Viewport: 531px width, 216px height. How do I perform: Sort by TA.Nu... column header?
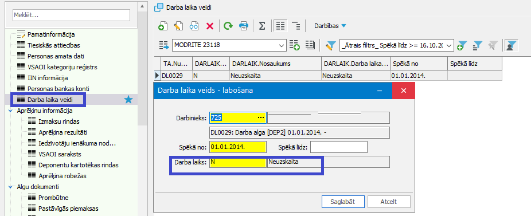(177, 63)
